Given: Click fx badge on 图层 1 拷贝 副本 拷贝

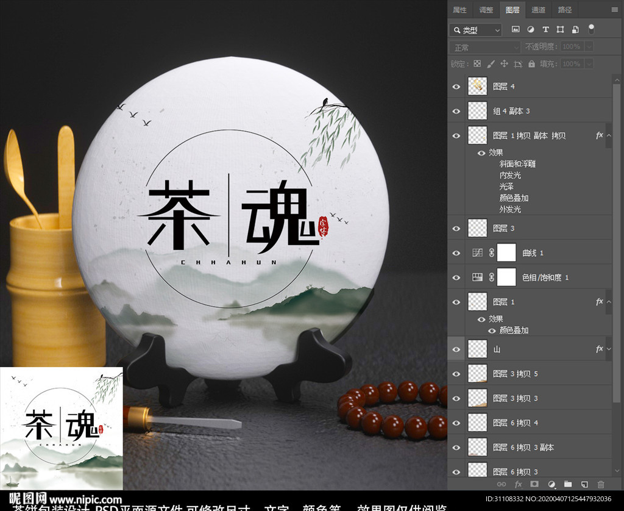Looking at the screenshot, I should [600, 135].
